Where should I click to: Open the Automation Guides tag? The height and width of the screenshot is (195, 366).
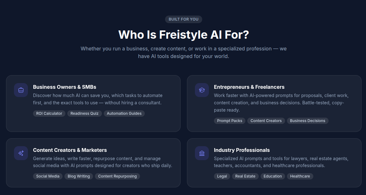pyautogui.click(x=124, y=114)
